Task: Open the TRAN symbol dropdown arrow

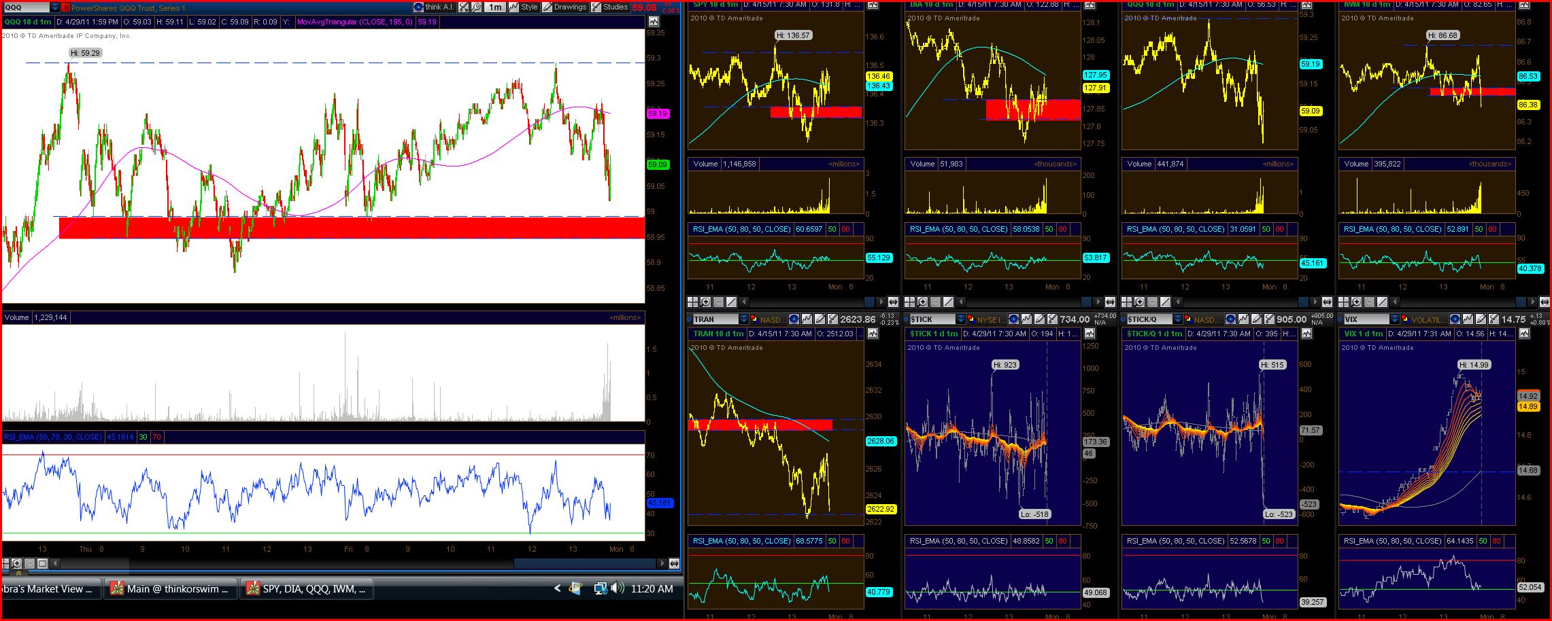Action: [x=743, y=319]
